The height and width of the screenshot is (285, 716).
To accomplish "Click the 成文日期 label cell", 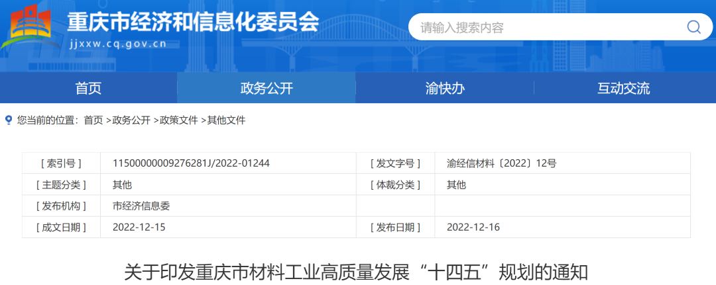I will tap(61, 227).
